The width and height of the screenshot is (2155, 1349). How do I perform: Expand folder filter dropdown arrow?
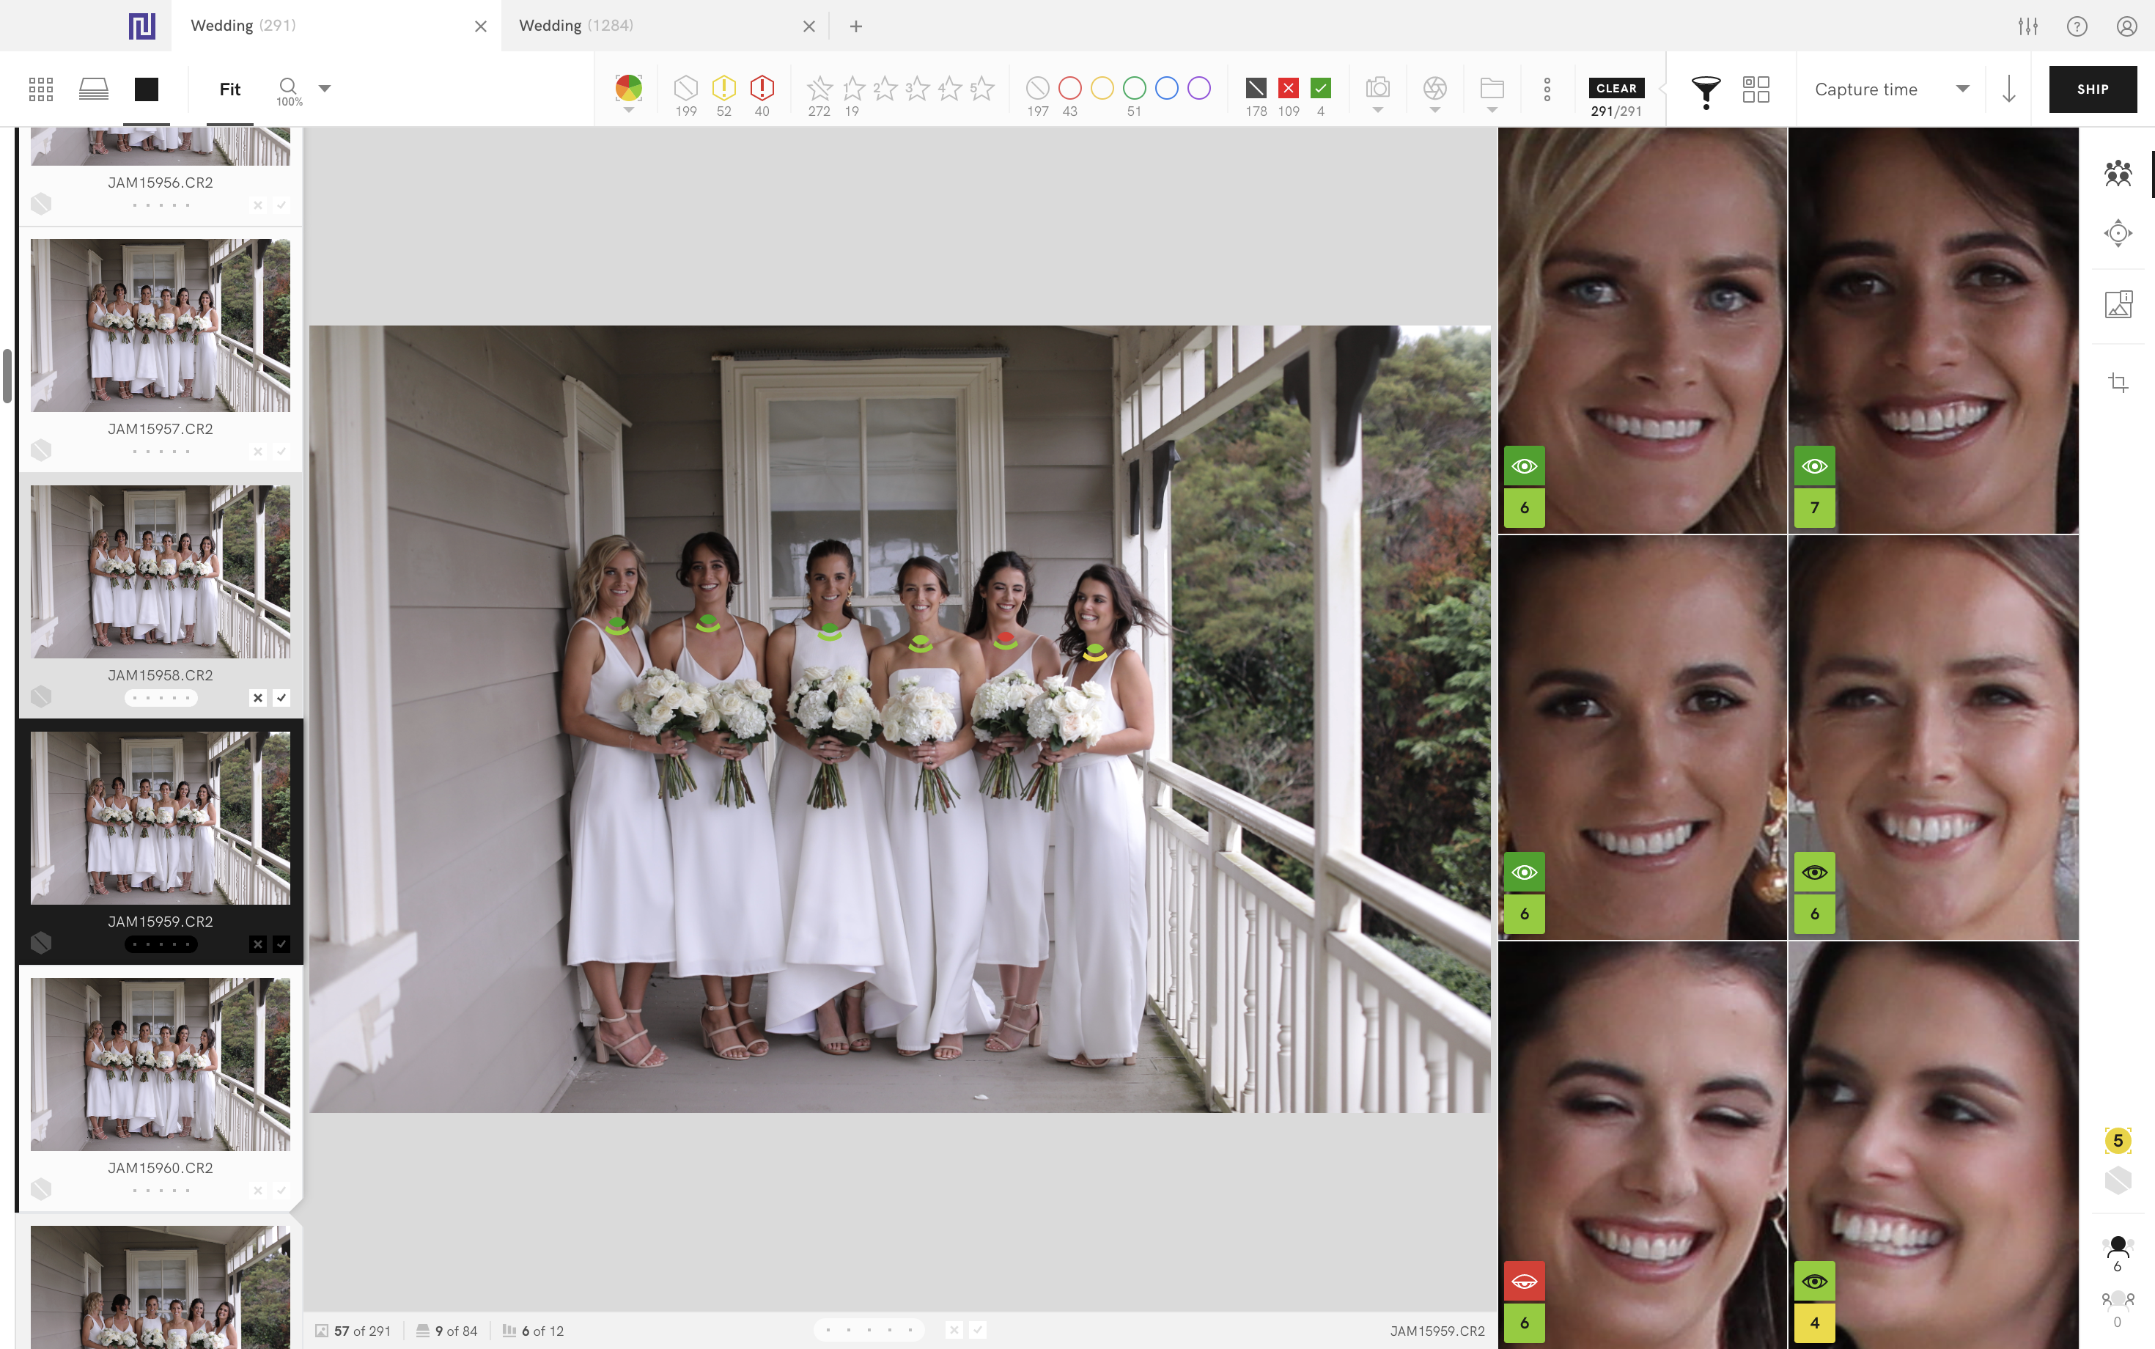tap(1492, 111)
